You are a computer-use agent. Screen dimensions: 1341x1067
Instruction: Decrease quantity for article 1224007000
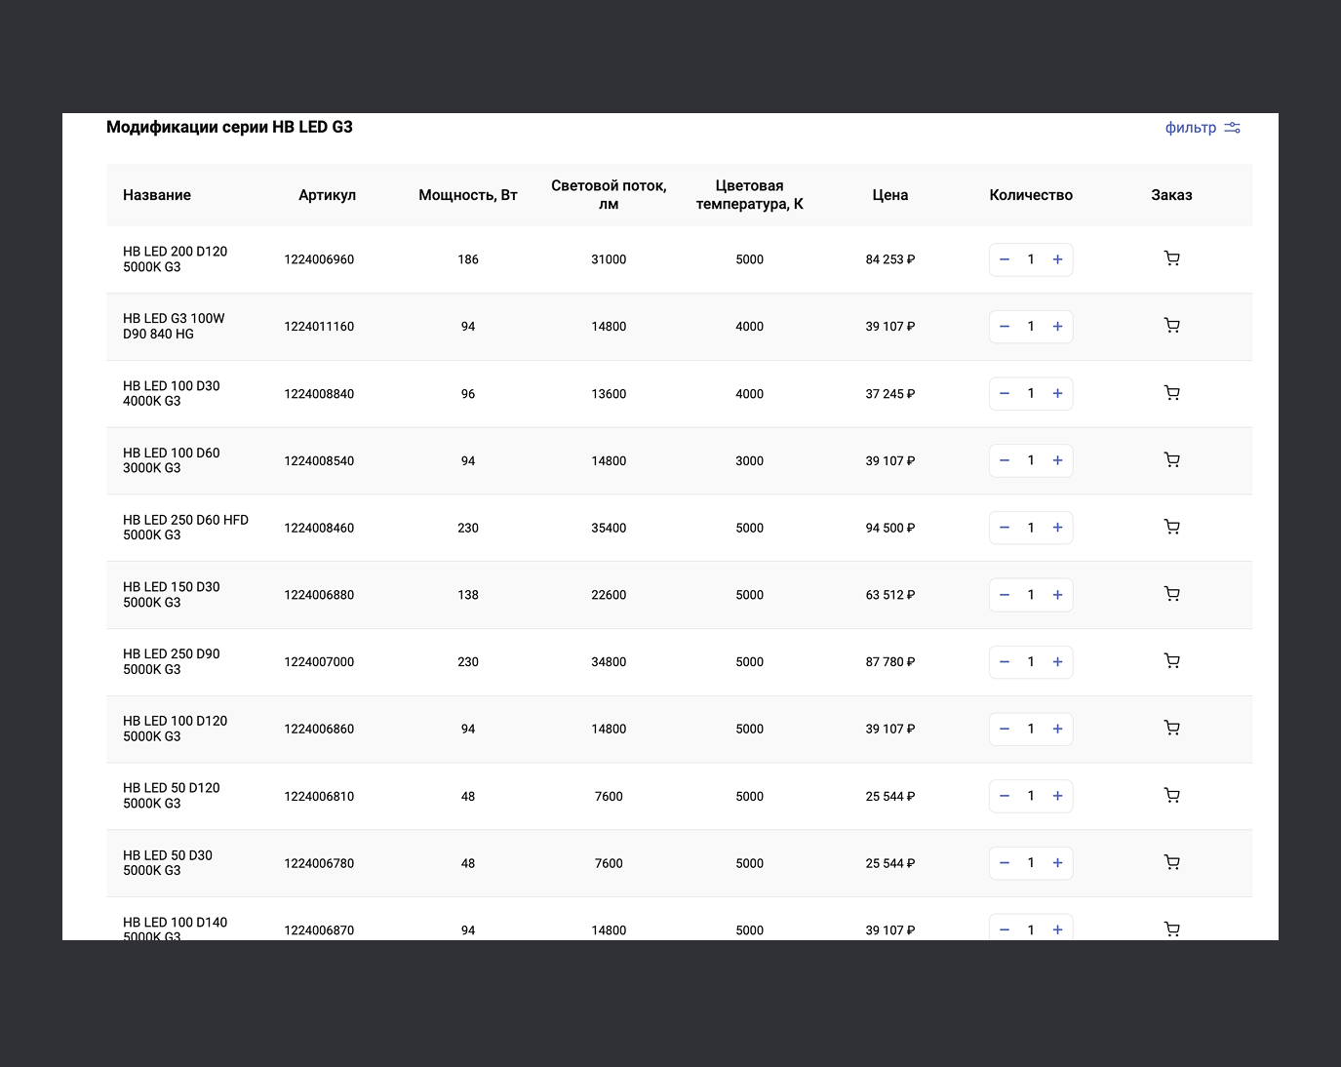coord(1005,662)
